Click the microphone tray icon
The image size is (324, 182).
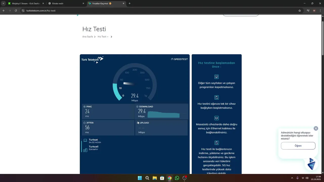click(x=297, y=178)
